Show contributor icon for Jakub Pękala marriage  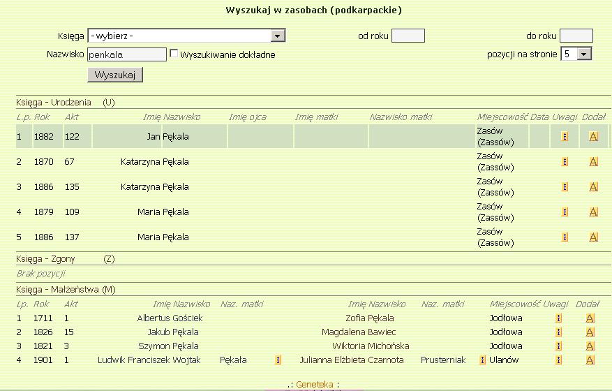coord(590,332)
